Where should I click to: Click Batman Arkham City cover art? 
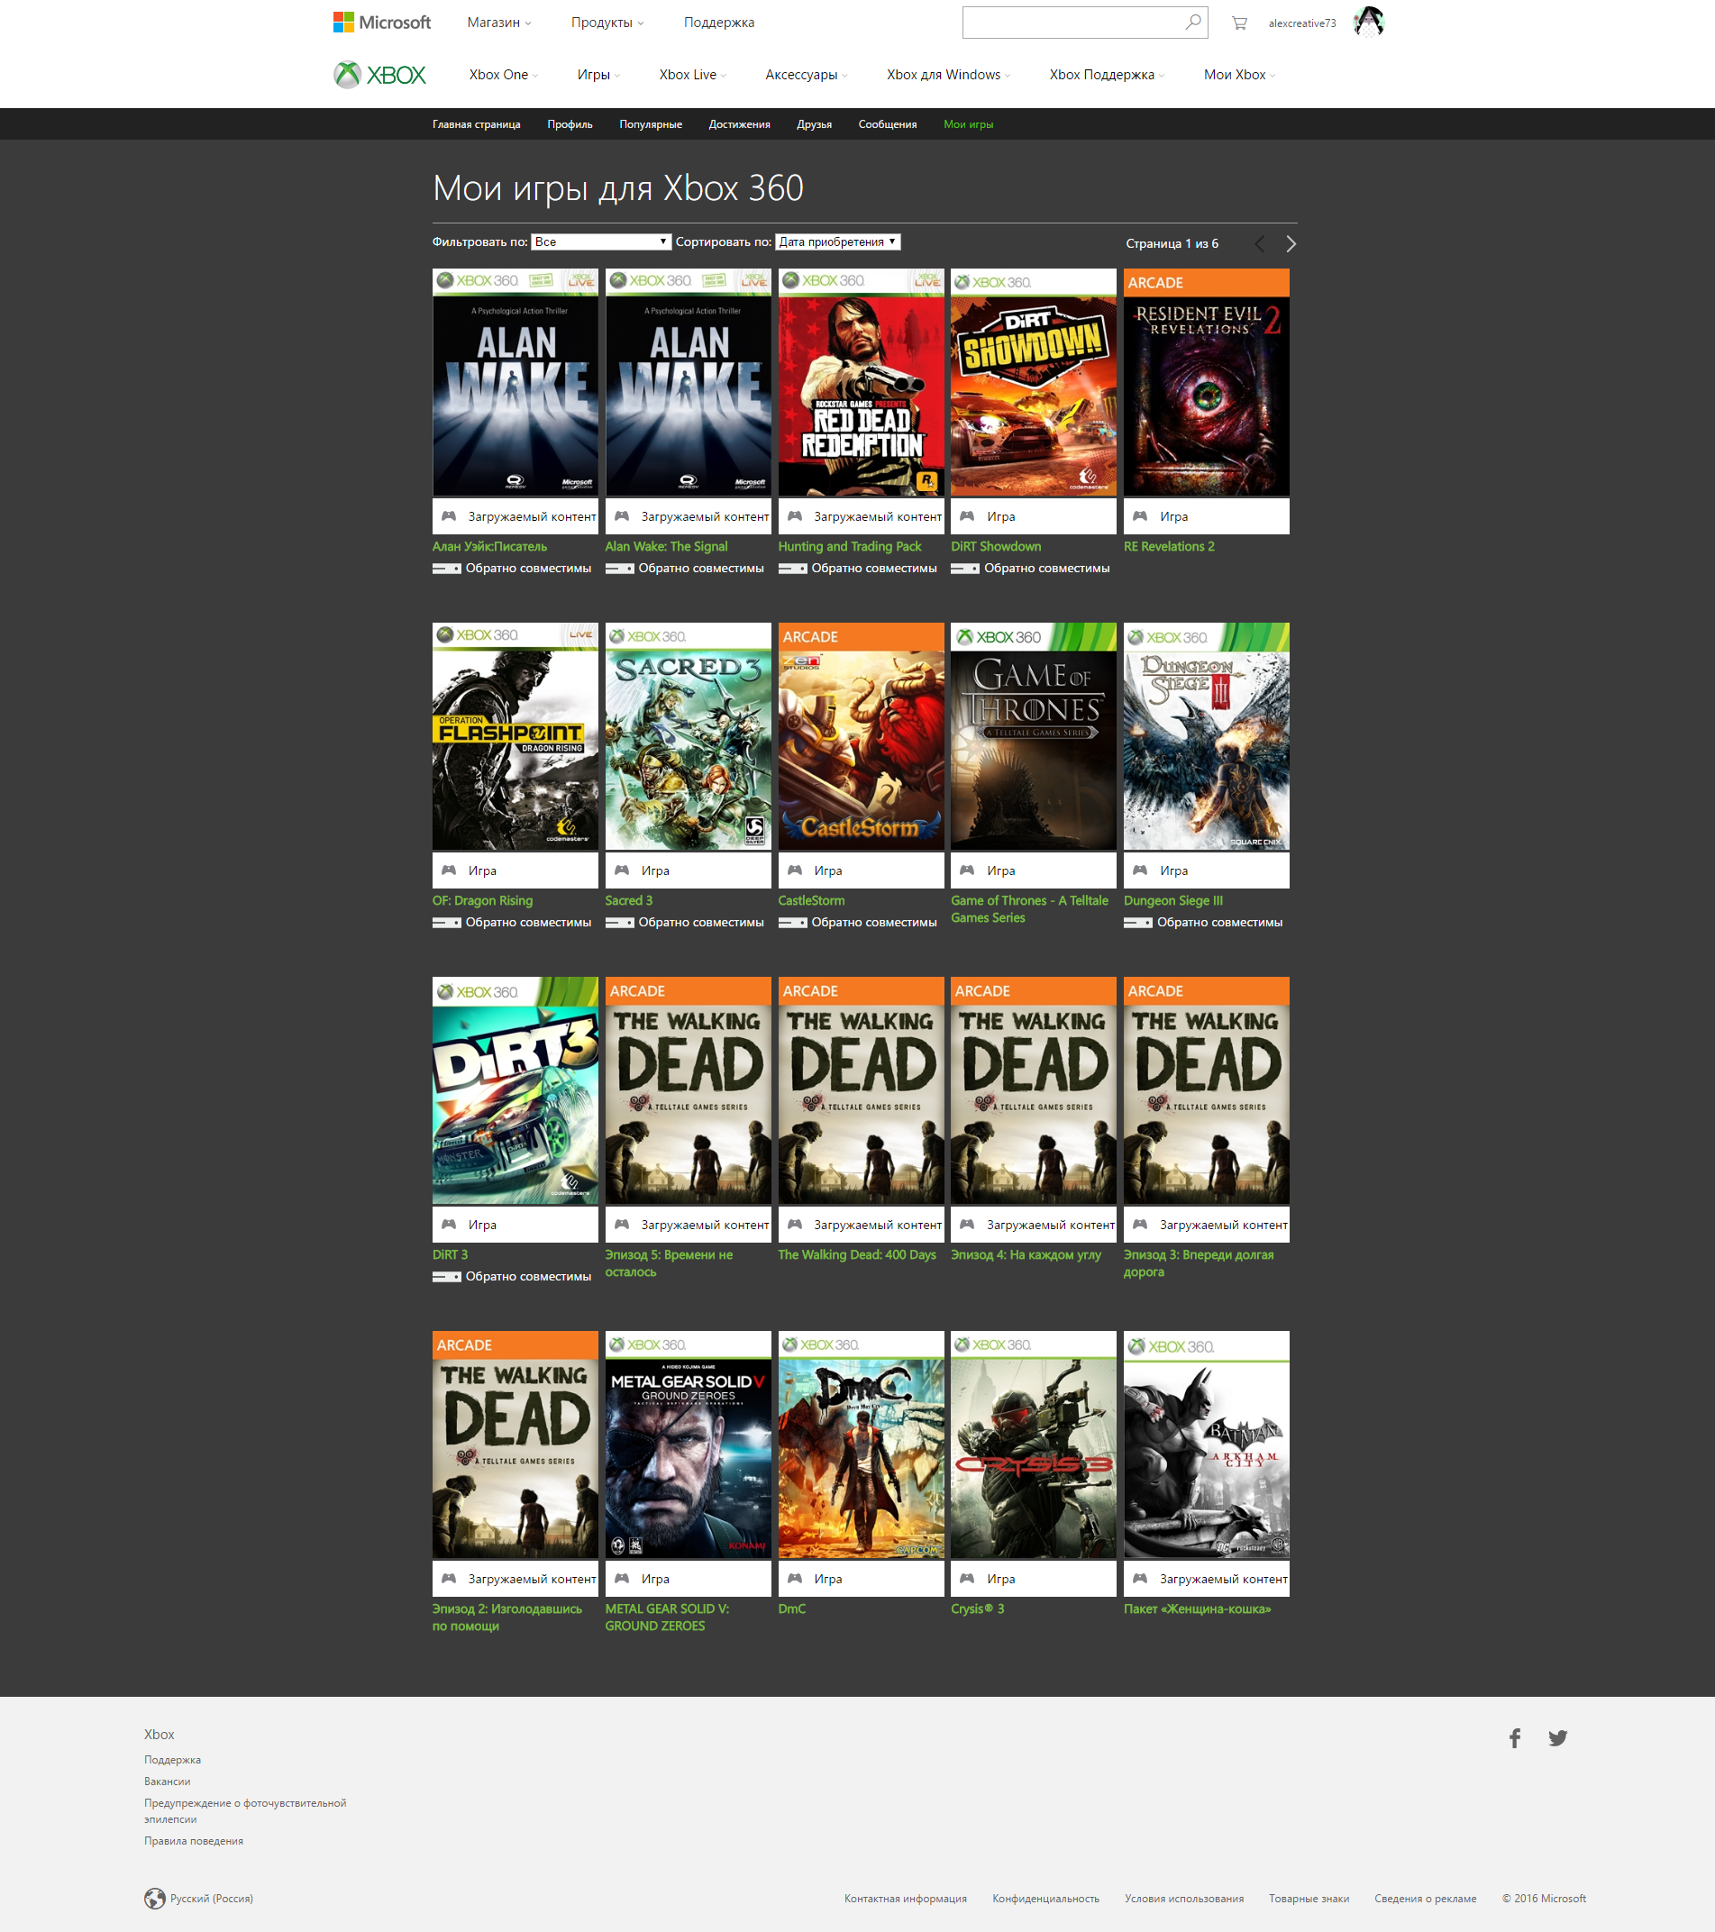tap(1207, 1445)
